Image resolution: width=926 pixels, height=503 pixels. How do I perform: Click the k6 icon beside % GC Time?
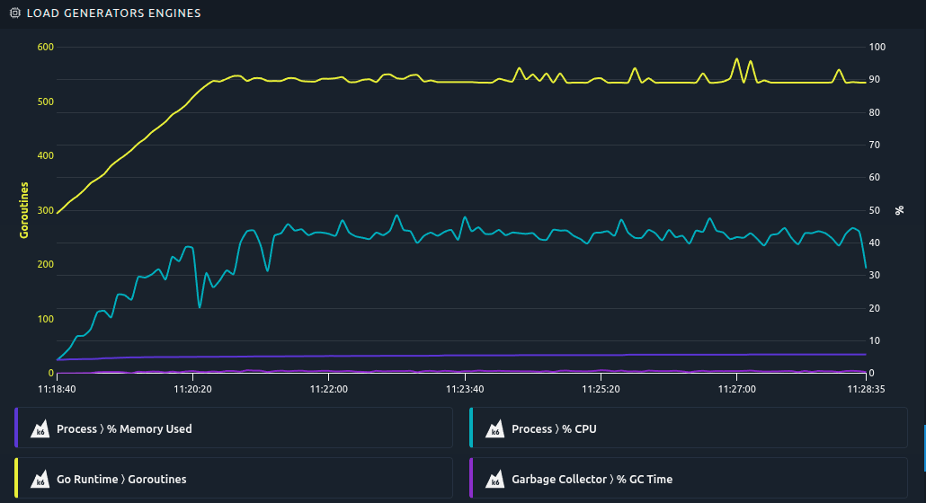point(494,479)
